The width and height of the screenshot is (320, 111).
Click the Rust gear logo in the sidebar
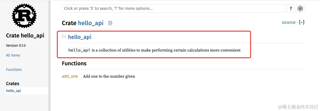click(24, 16)
